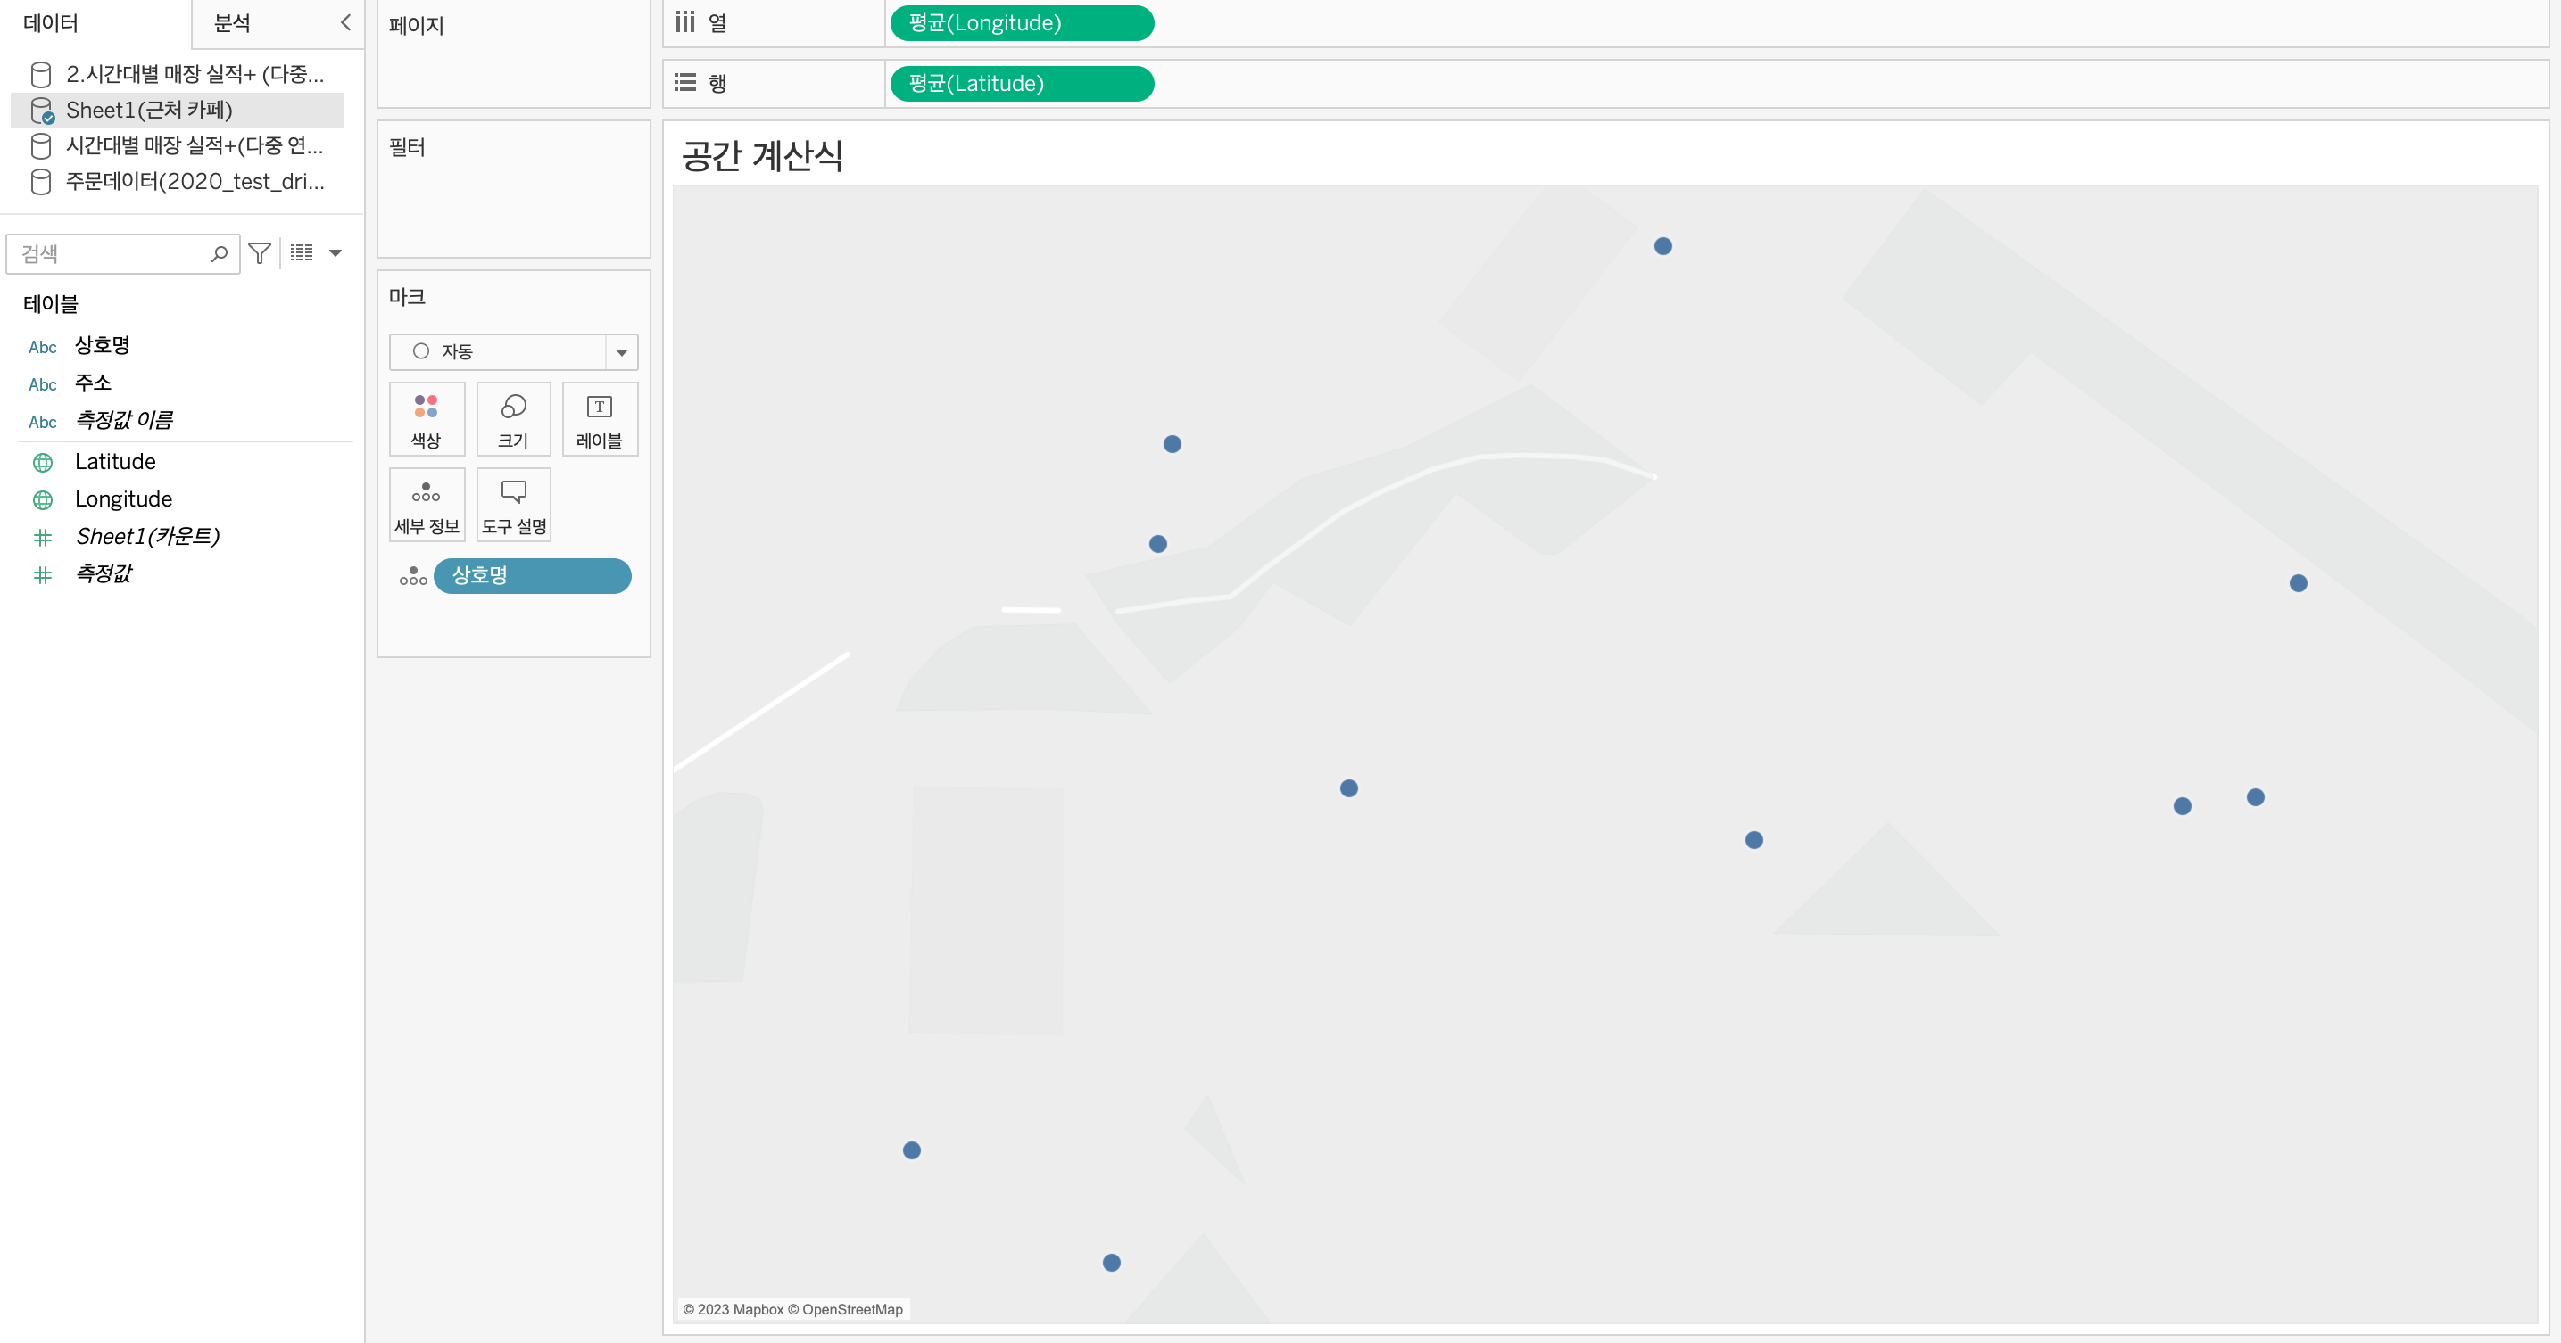
Task: Click the bottom-most map point mark
Action: pyautogui.click(x=1112, y=1263)
